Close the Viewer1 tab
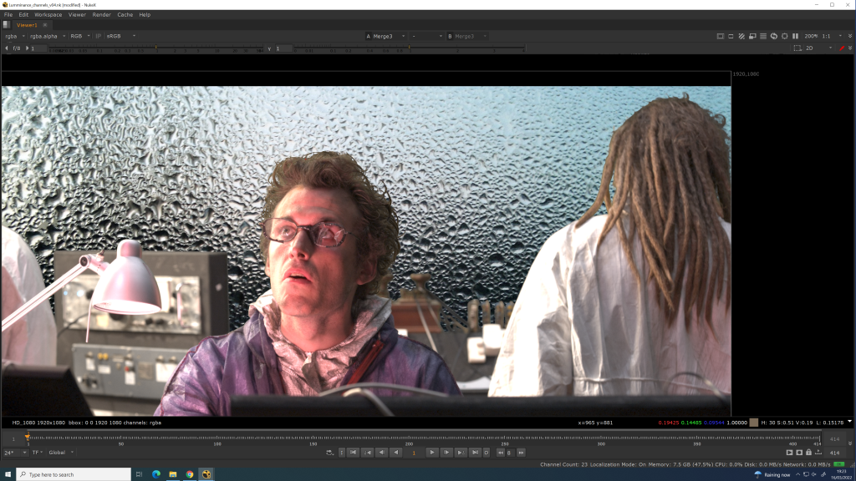The height and width of the screenshot is (481, 856). point(45,25)
